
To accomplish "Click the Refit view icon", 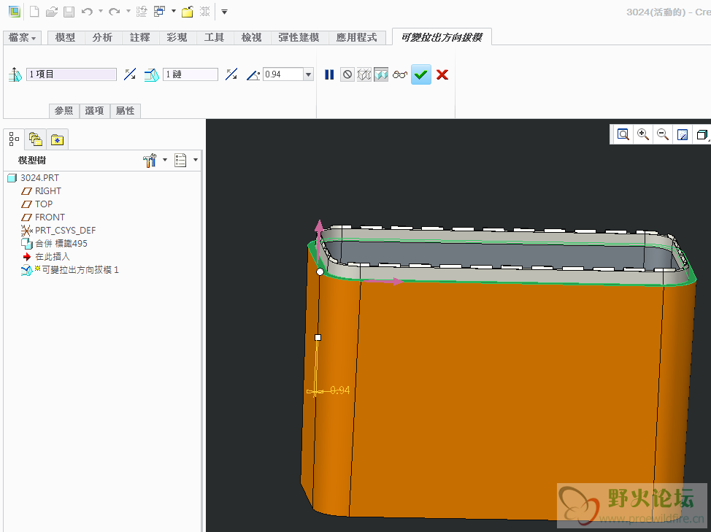I will [623, 134].
